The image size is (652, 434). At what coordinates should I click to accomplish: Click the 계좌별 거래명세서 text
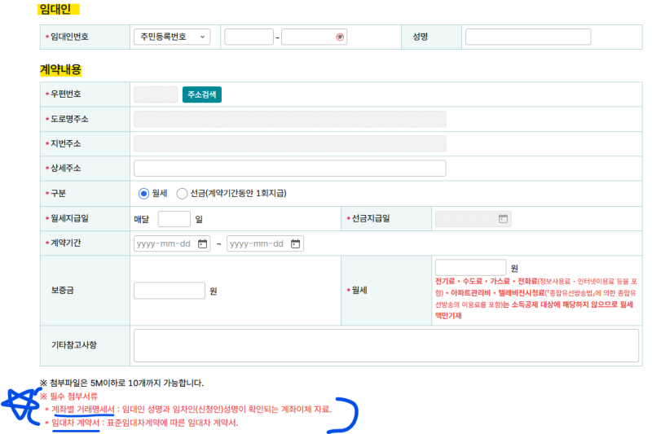(x=83, y=410)
